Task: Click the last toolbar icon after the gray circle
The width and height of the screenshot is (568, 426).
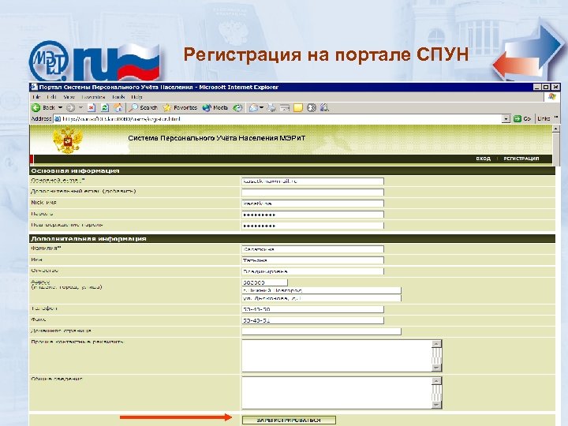Action: pyautogui.click(x=324, y=107)
